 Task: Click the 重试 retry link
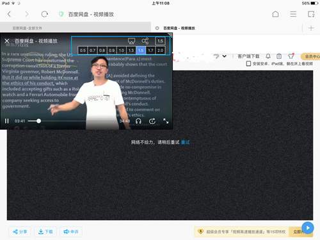tap(185, 142)
